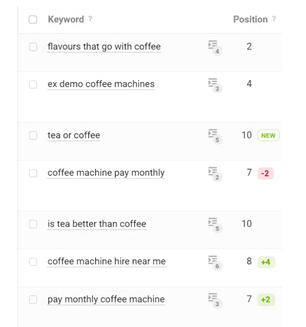Check the box for flavours that go with coffee
Screen dimensions: 306x327
tap(33, 47)
